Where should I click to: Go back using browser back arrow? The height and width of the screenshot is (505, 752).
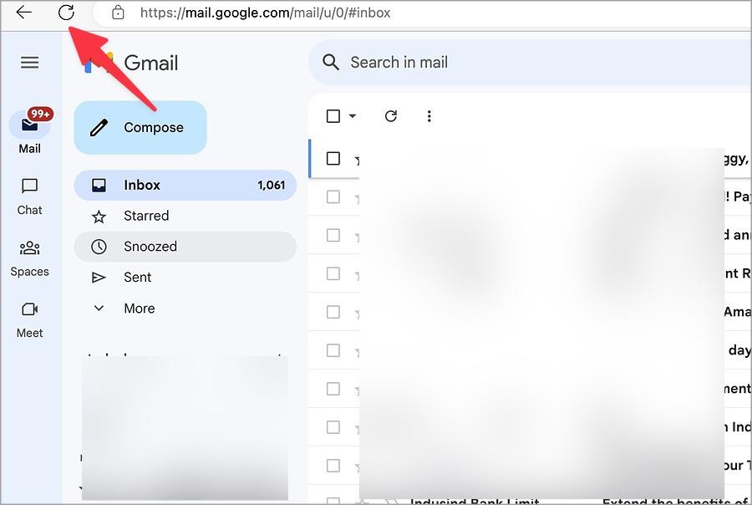coord(23,12)
